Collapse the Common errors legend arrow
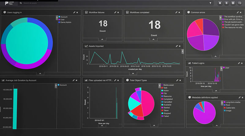Screen dimensions: 245x136 click(220, 18)
